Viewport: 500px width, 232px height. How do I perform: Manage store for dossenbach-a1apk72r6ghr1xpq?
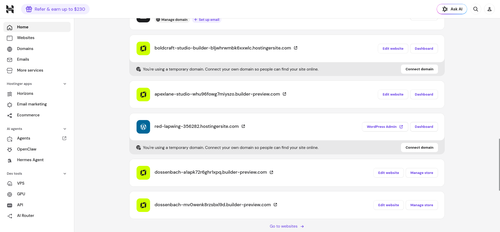click(422, 173)
